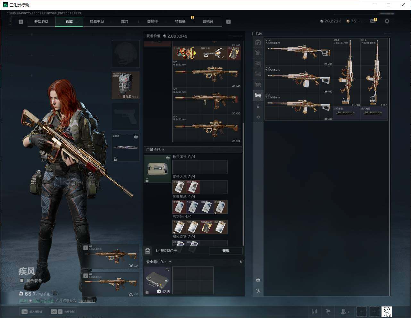Click the auto-sort icon at the warehouse sidebar bottom
Viewport: 411px width, 318px height.
[258, 291]
